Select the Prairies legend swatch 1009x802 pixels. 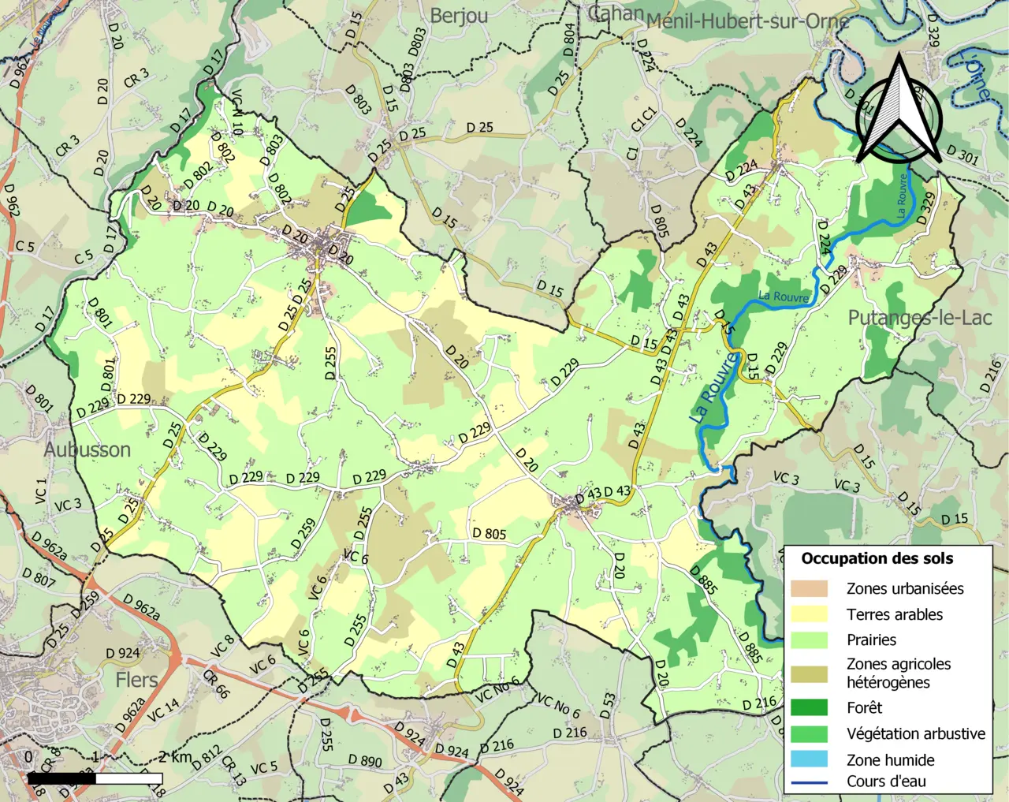(x=810, y=640)
